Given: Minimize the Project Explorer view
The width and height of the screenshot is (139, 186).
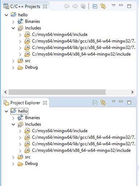Looking at the screenshot, I should click(x=121, y=101).
